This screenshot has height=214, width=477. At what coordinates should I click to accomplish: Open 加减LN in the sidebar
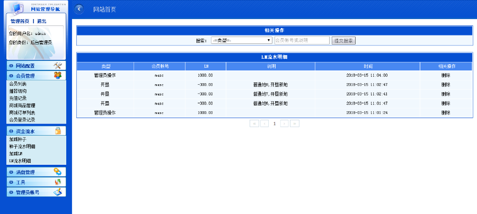tap(16, 154)
